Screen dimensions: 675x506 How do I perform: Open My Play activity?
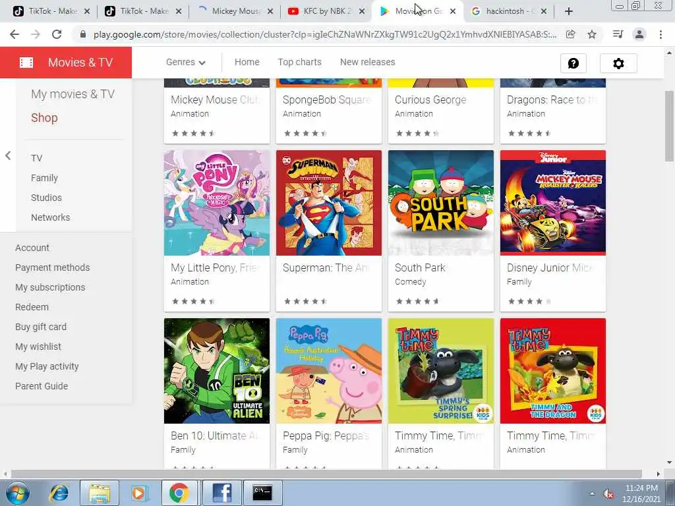pos(47,366)
